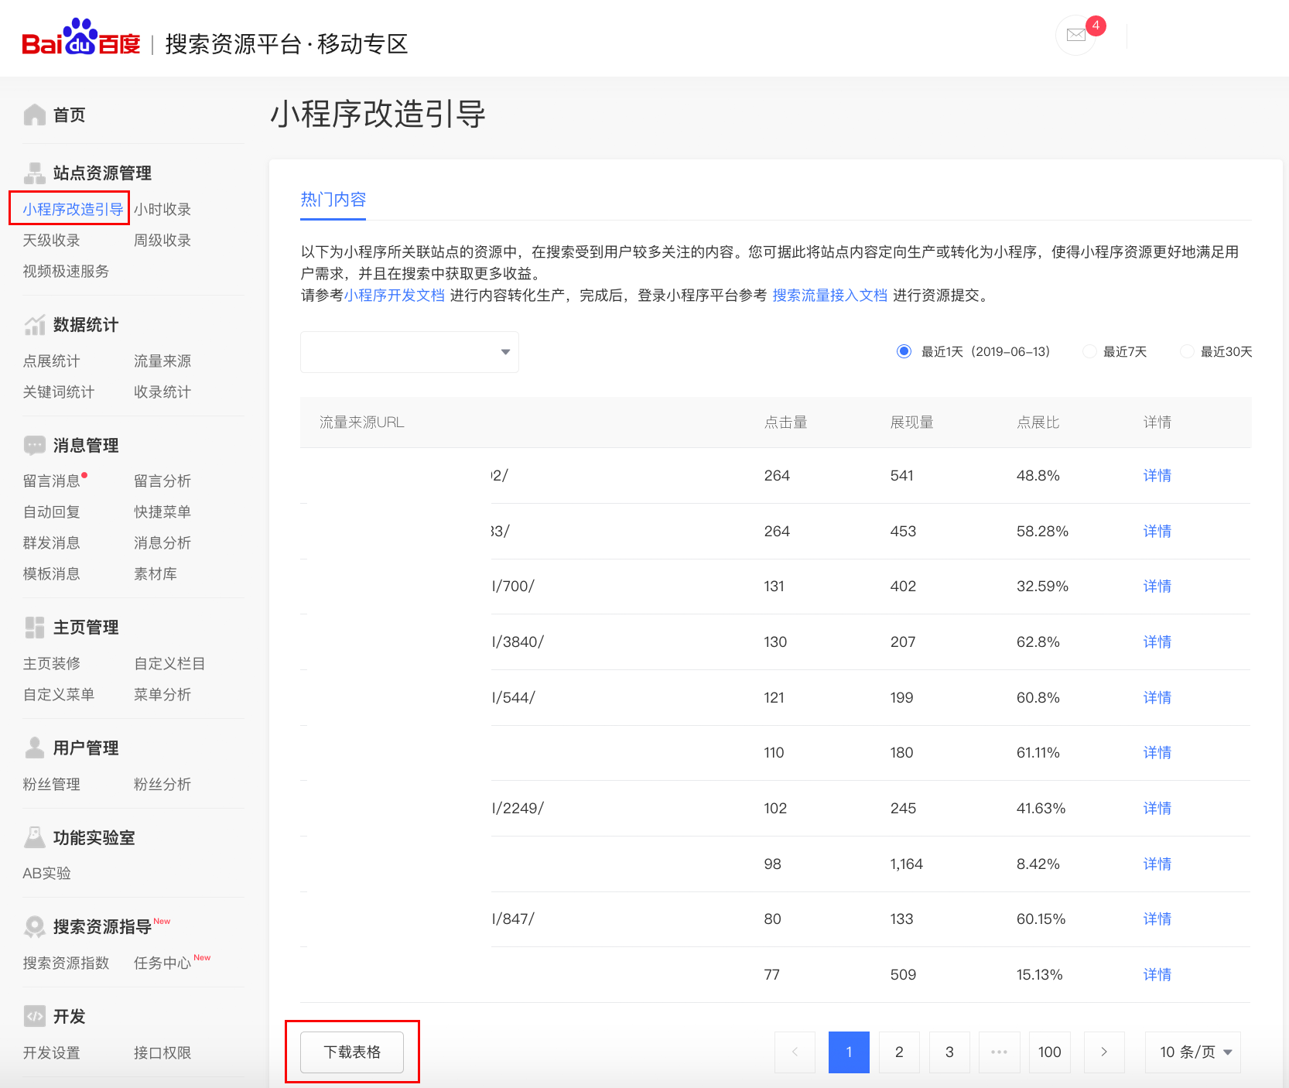Switch to the 热门内容 tab
The height and width of the screenshot is (1088, 1289).
[333, 200]
